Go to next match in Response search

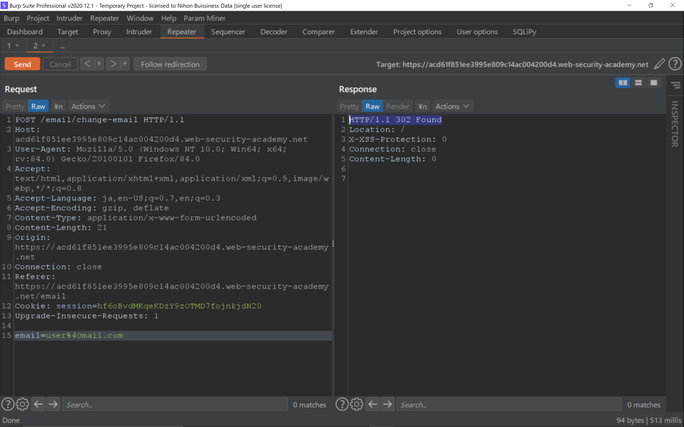tap(387, 404)
